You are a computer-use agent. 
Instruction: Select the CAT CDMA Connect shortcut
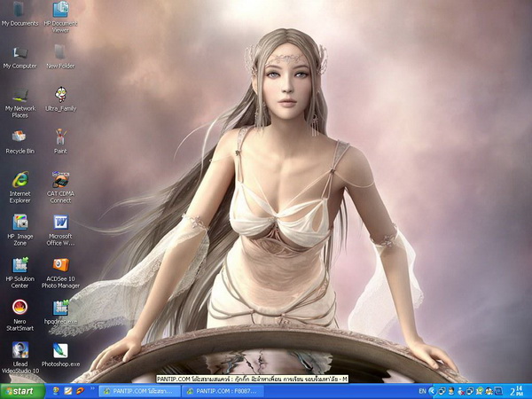(x=60, y=188)
